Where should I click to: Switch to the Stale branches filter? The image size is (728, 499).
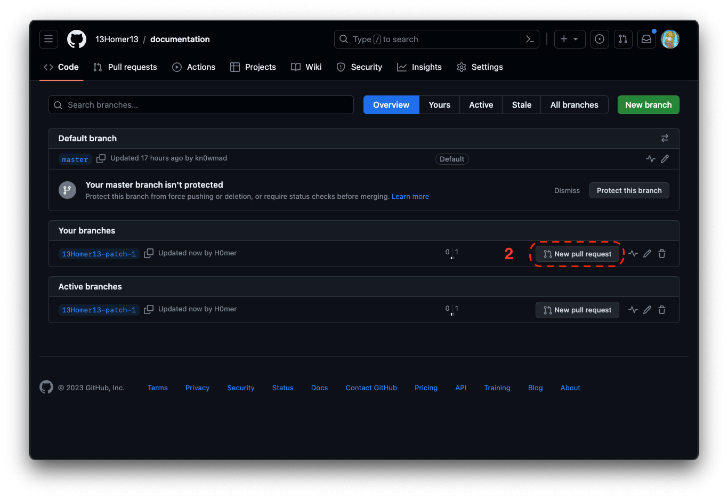tap(521, 105)
